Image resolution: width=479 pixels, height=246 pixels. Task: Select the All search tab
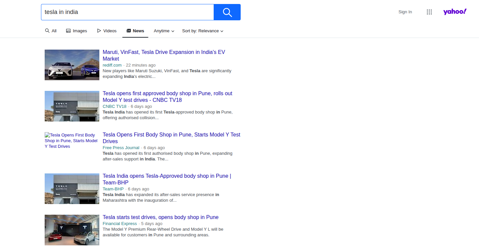tap(51, 31)
